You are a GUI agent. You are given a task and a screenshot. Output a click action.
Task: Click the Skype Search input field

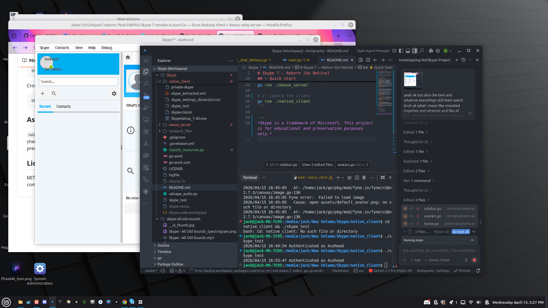(78, 82)
